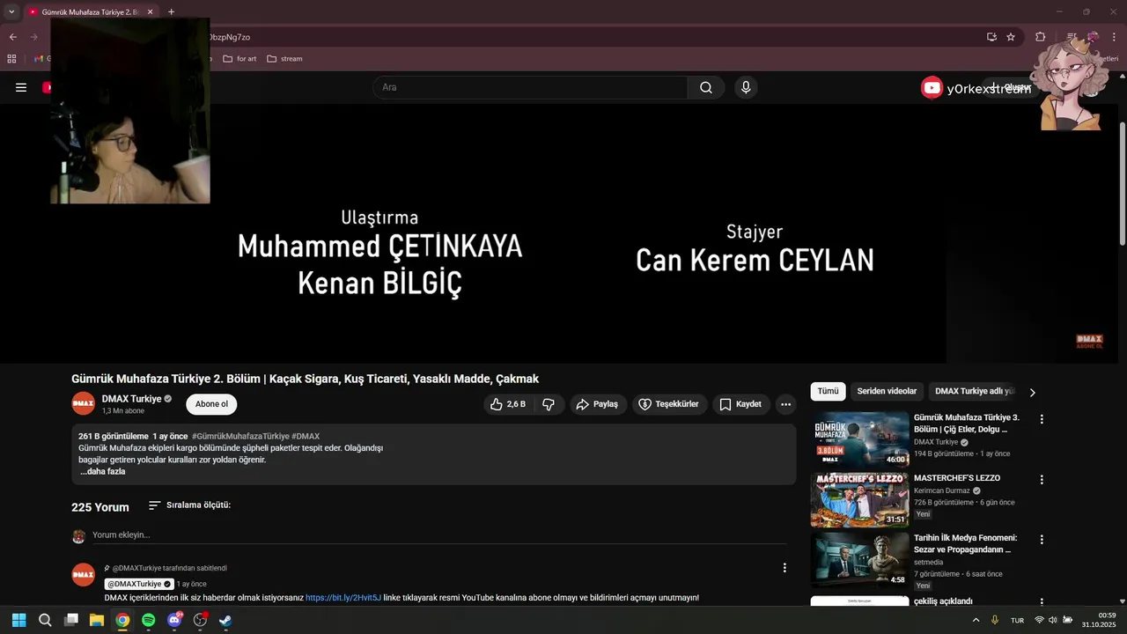
Task: Expand description with ...daha fazla
Action: [x=103, y=472]
